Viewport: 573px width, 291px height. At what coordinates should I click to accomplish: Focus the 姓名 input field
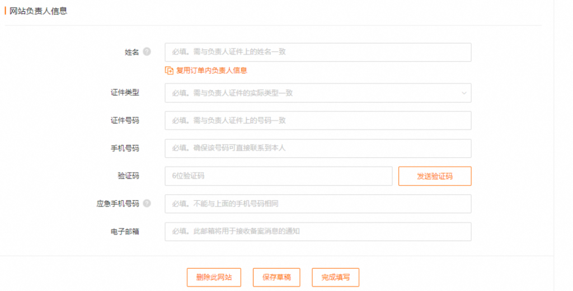coord(317,52)
